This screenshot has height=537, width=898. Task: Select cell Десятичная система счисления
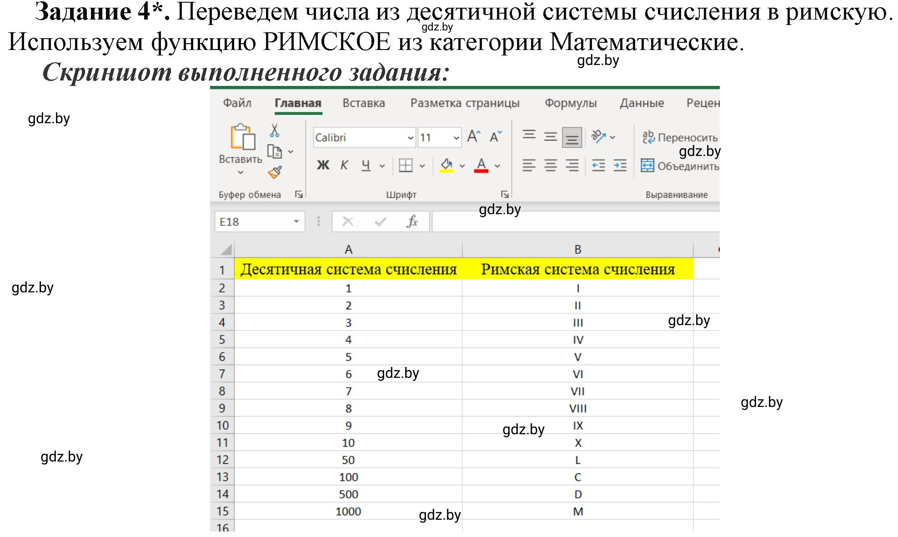point(348,269)
